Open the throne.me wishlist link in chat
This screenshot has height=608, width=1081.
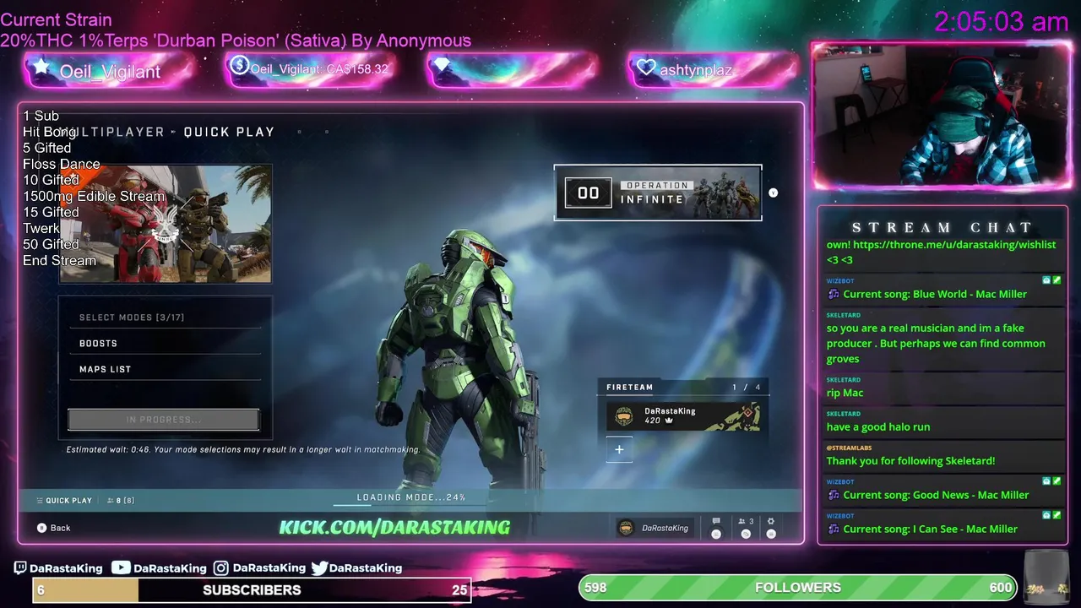(x=954, y=244)
